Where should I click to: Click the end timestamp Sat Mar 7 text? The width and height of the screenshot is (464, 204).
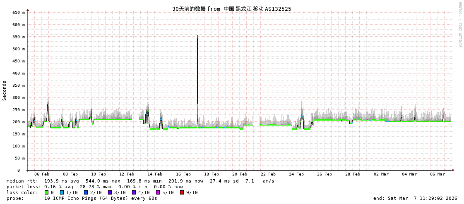(415, 198)
